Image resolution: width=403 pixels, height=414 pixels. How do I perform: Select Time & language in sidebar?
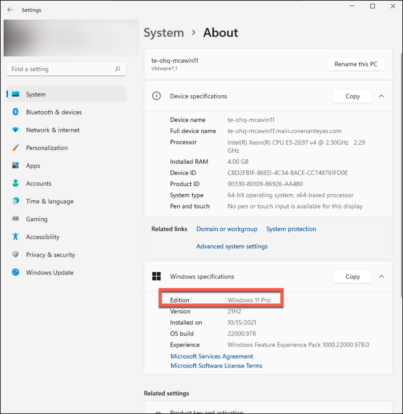50,201
